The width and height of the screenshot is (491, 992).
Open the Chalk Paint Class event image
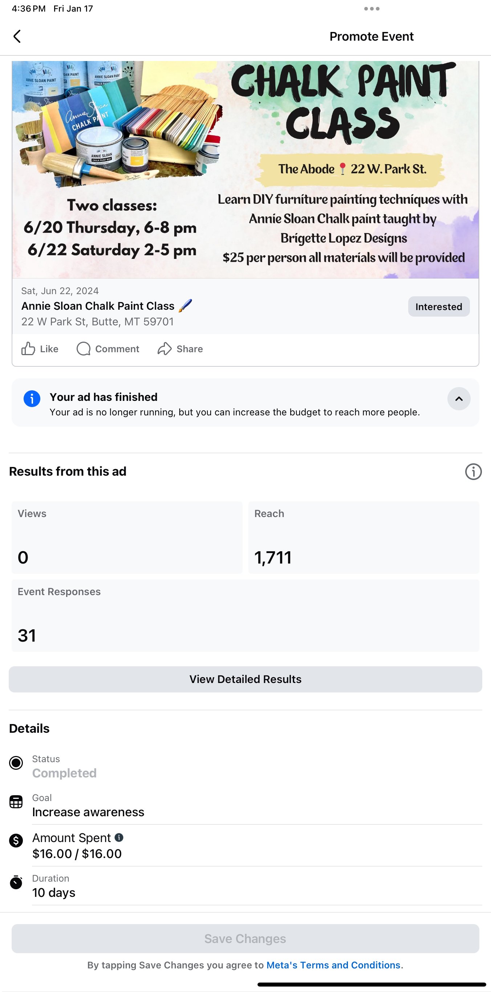(x=245, y=170)
